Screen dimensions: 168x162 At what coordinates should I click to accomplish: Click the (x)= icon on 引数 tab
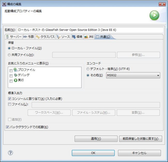[x=25, y=37]
